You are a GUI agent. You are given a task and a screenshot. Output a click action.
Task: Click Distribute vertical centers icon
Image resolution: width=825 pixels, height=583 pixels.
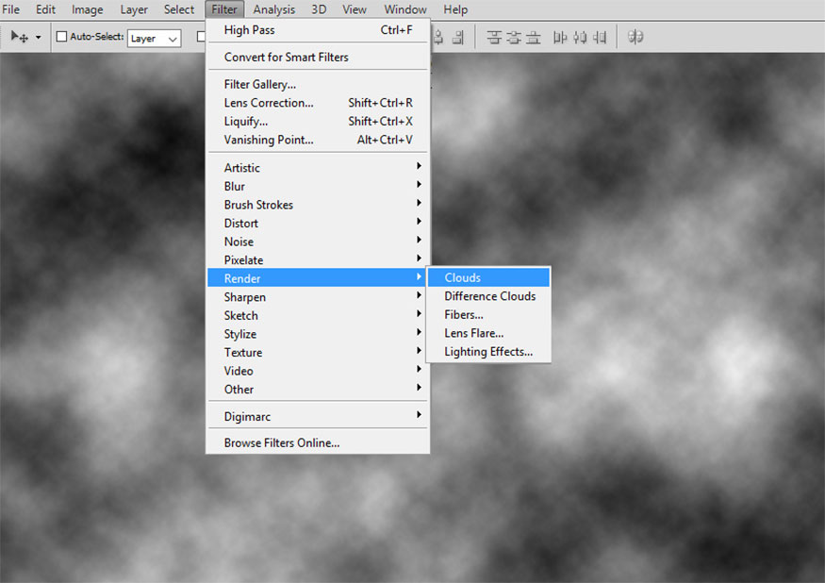coord(514,37)
